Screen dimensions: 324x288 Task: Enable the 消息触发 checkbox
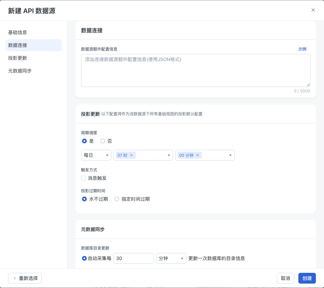tap(83, 178)
